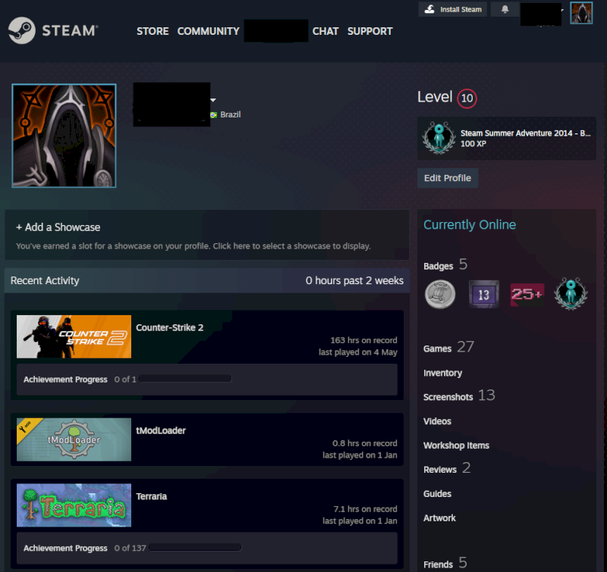Click the Counter-Strike 2 achievement progress bar

pos(185,379)
